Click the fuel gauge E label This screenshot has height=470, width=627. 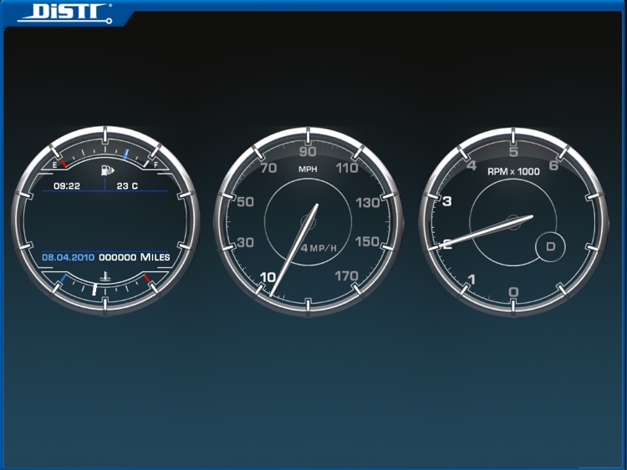pos(55,164)
